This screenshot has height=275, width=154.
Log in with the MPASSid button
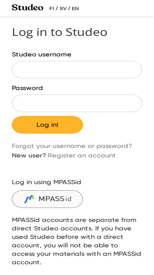(x=47, y=199)
